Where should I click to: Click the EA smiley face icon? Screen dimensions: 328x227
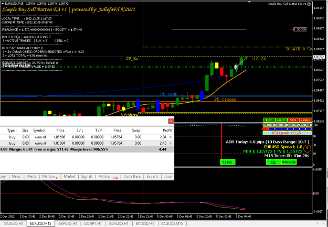click(x=309, y=4)
